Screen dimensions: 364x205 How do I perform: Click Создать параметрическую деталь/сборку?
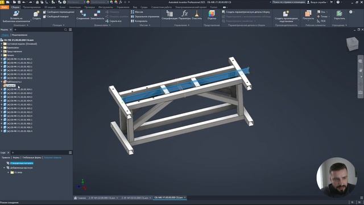[x=246, y=12]
